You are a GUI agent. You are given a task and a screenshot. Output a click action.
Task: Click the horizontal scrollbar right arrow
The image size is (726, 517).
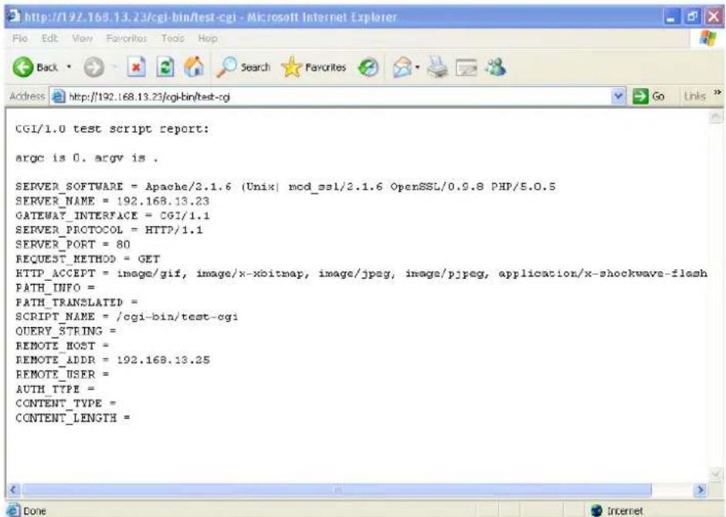701,489
